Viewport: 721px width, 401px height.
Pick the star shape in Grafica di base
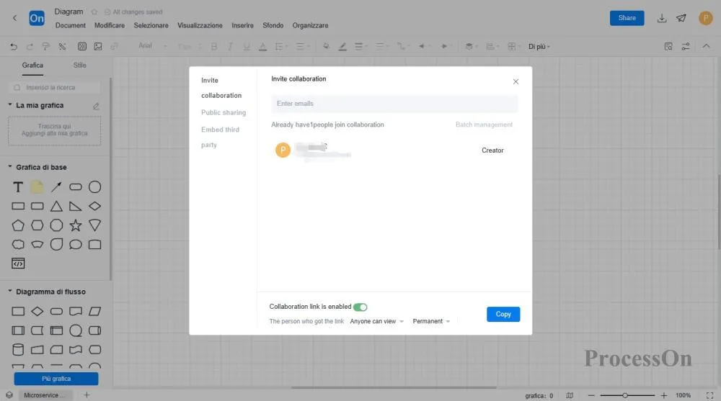[x=76, y=225]
